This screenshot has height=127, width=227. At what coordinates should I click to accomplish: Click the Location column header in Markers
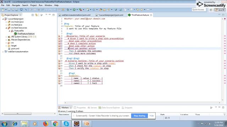[184, 115]
